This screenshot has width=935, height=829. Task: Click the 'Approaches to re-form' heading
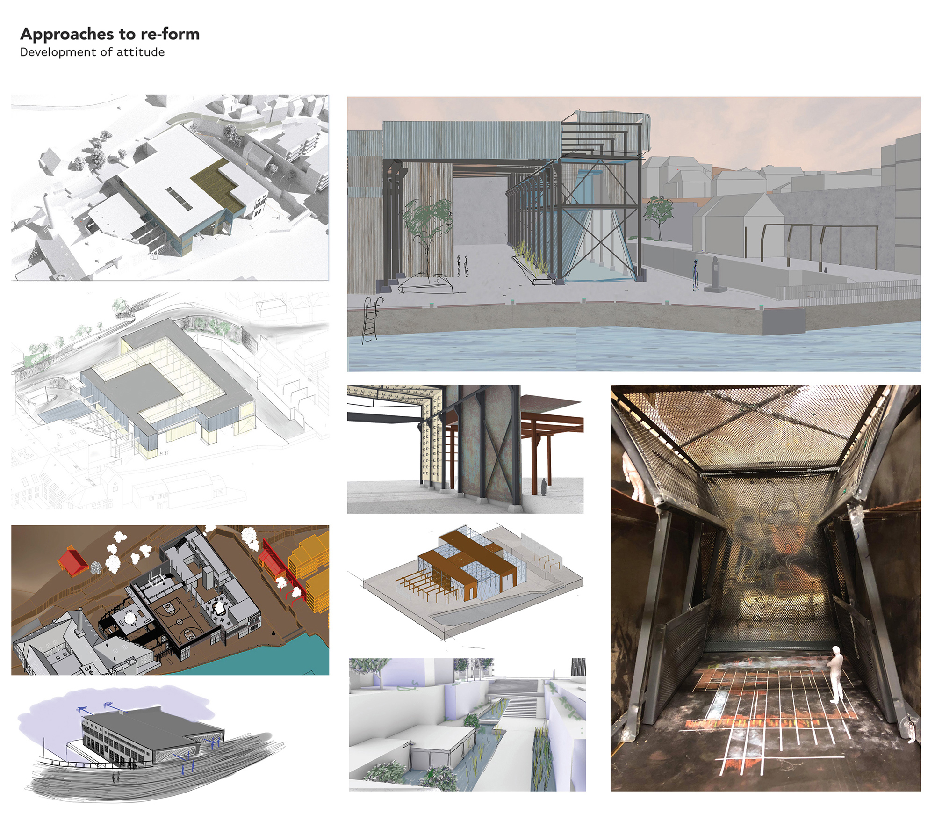point(110,34)
